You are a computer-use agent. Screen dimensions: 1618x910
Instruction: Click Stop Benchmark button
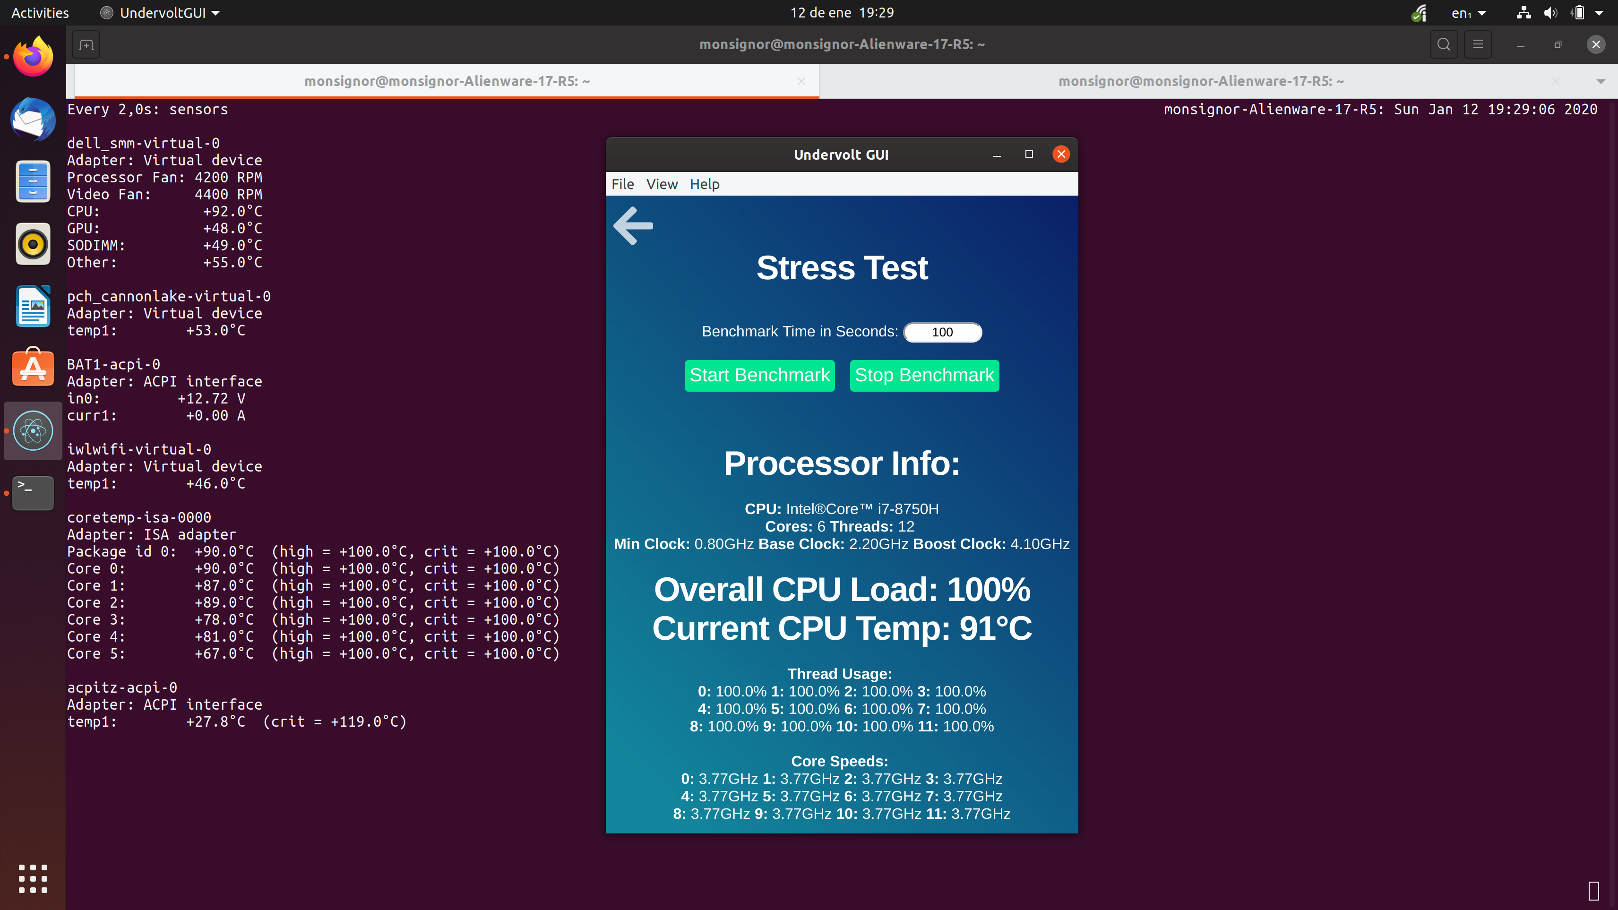924,376
